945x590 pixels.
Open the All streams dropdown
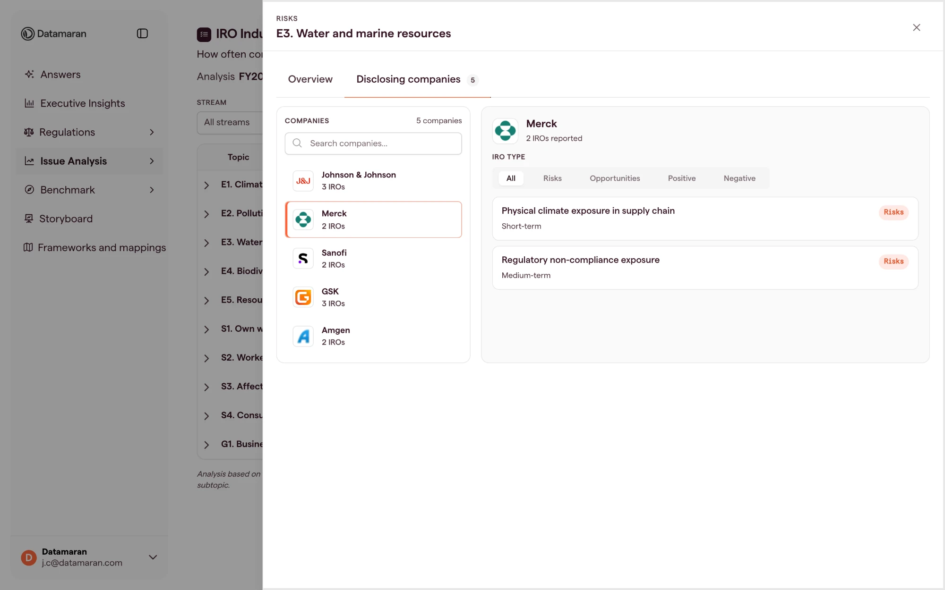coord(230,122)
